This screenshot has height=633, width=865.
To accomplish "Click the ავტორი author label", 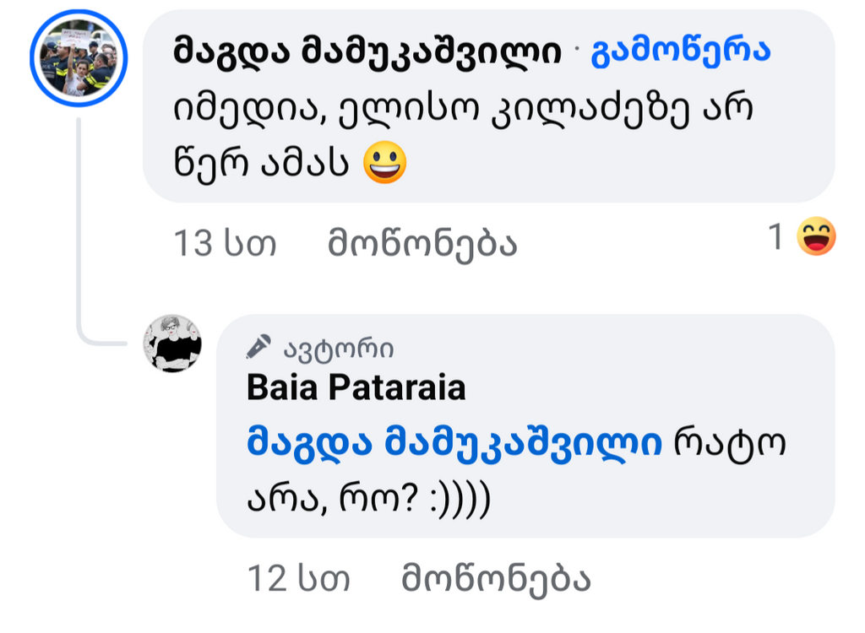I will 338,349.
